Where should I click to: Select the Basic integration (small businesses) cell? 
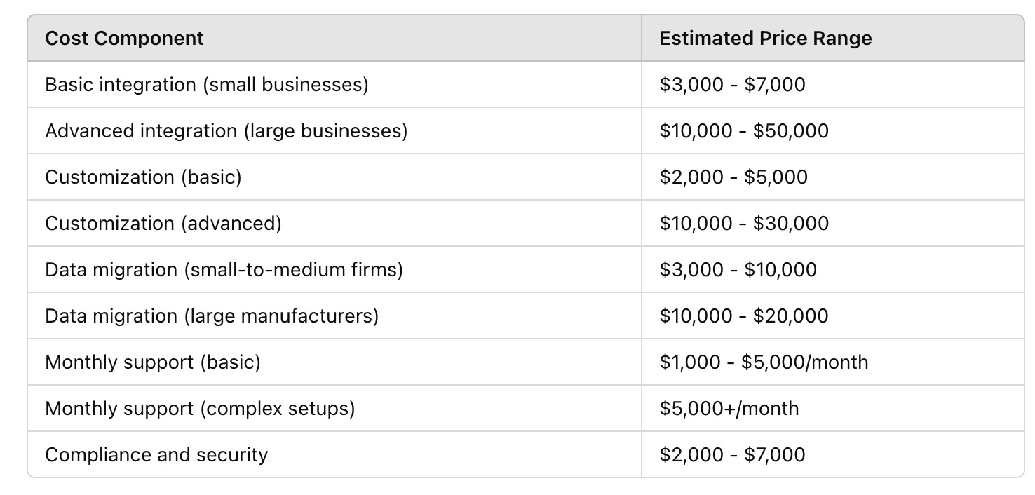pos(334,84)
